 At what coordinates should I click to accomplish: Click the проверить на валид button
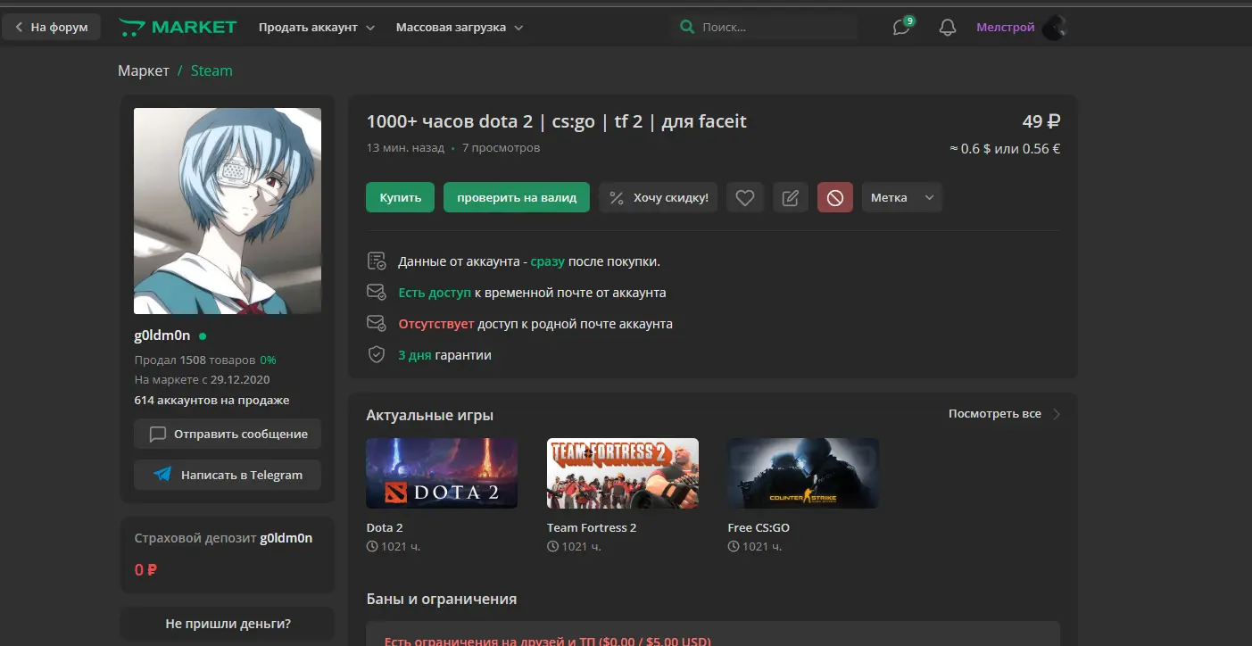pos(517,197)
